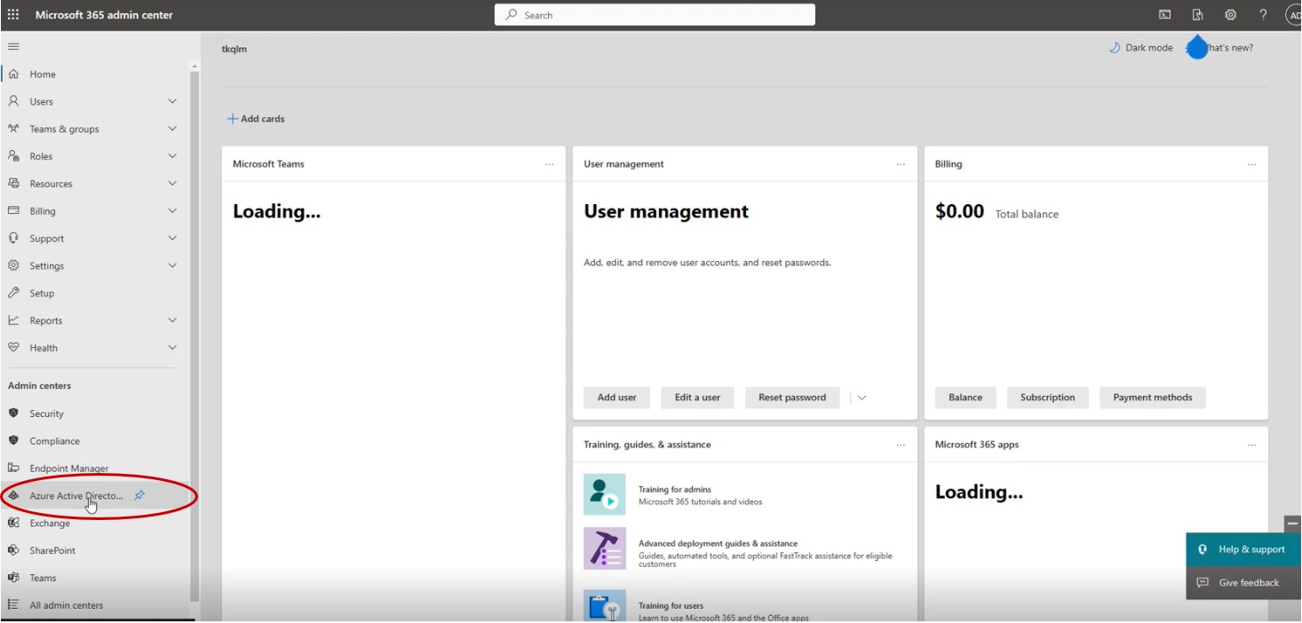Click the Endpoint Manager icon
The height and width of the screenshot is (623, 1302).
click(x=13, y=468)
